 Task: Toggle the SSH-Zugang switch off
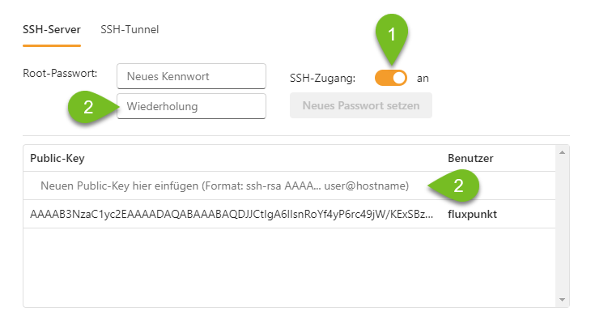pos(391,78)
